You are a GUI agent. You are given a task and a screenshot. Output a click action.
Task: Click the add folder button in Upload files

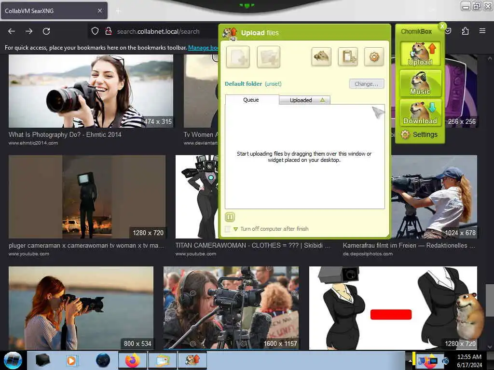(x=268, y=57)
